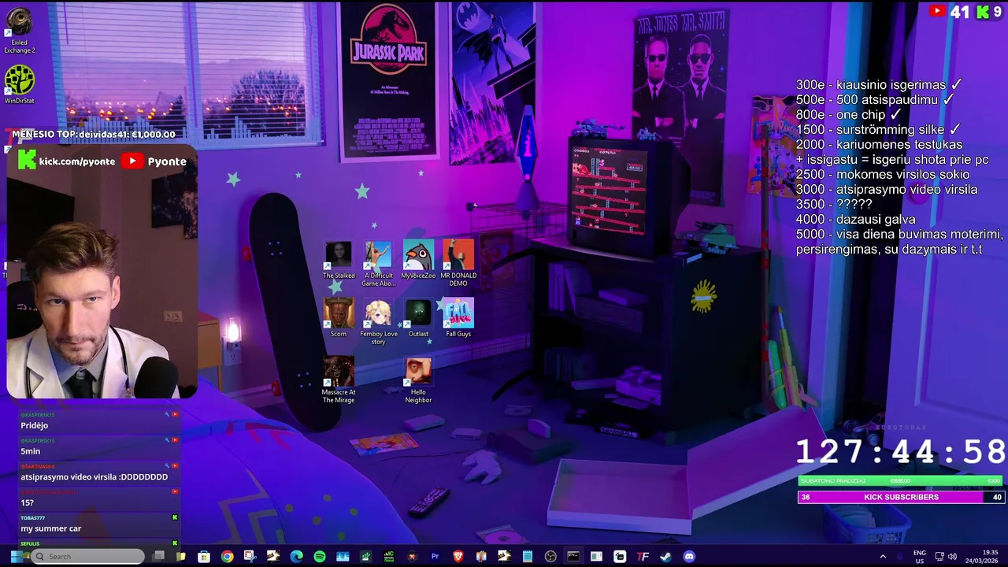Click the KICK SUBSCRIBERS progress bar

click(901, 497)
